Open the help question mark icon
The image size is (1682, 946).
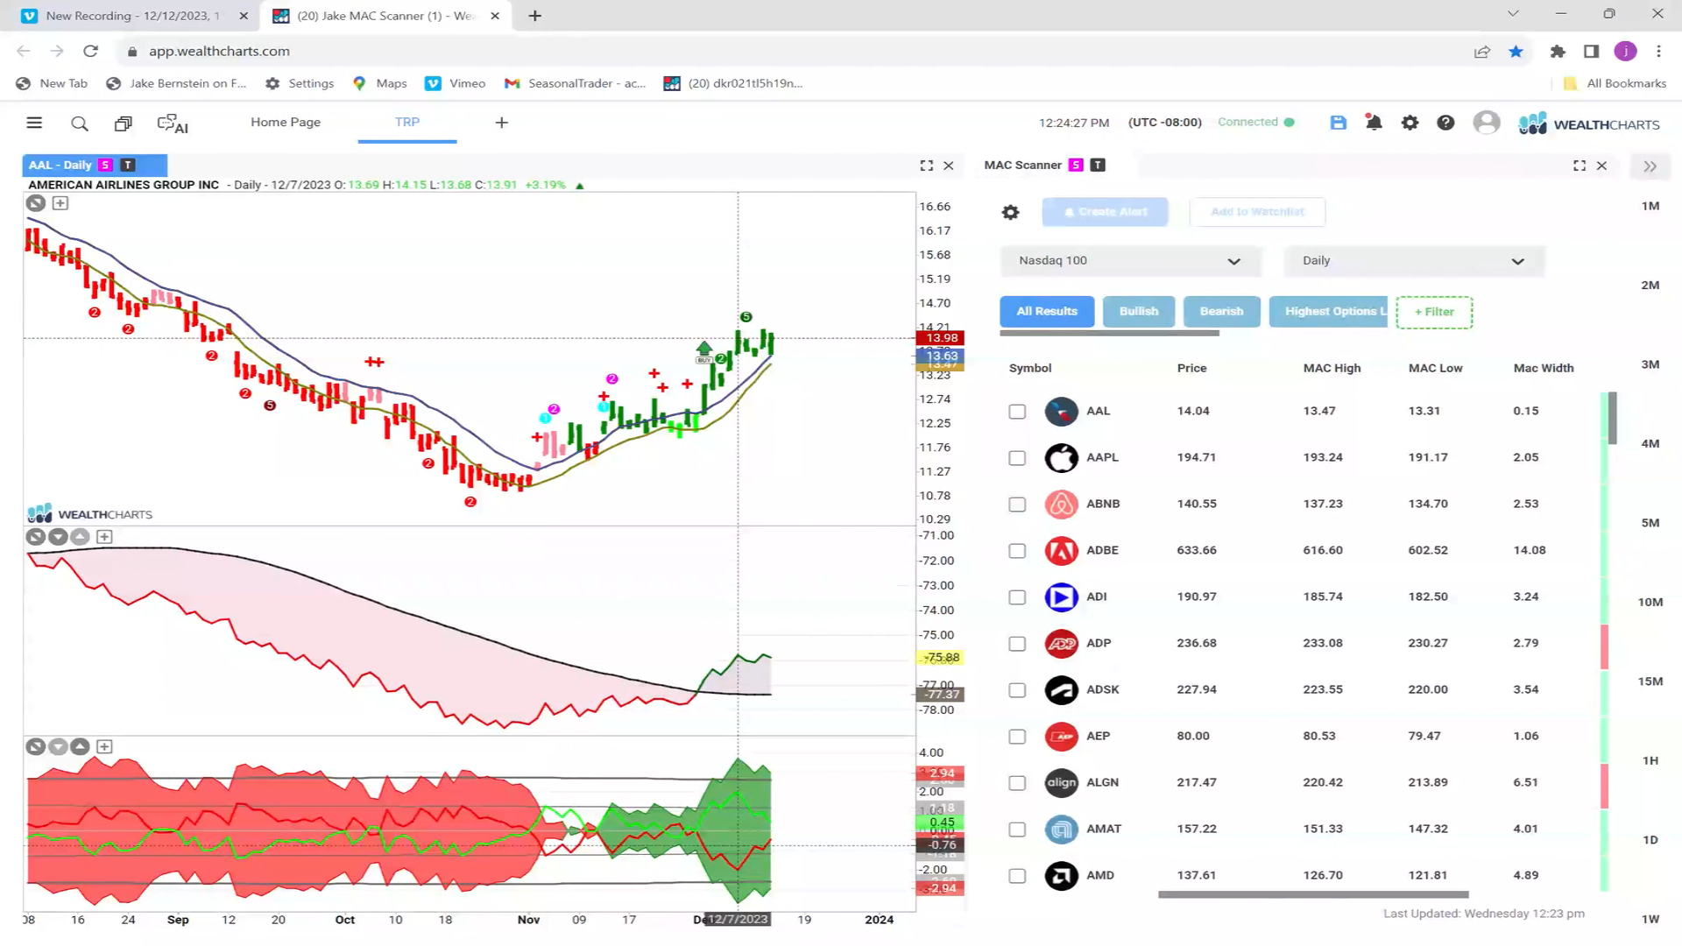tap(1445, 123)
